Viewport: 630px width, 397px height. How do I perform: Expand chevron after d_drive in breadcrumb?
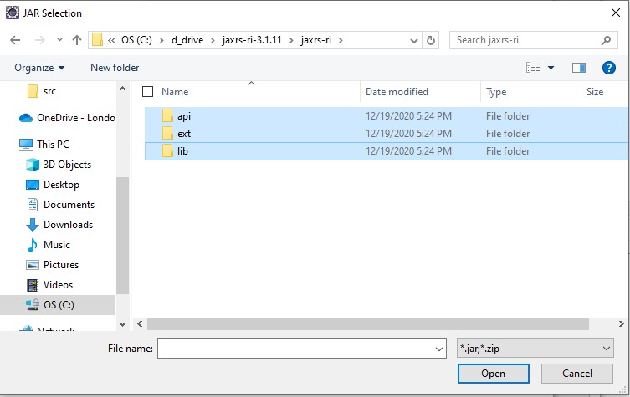[x=213, y=41]
